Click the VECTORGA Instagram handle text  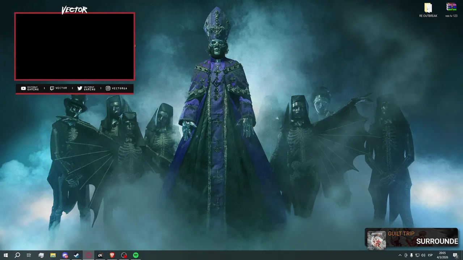pyautogui.click(x=119, y=88)
